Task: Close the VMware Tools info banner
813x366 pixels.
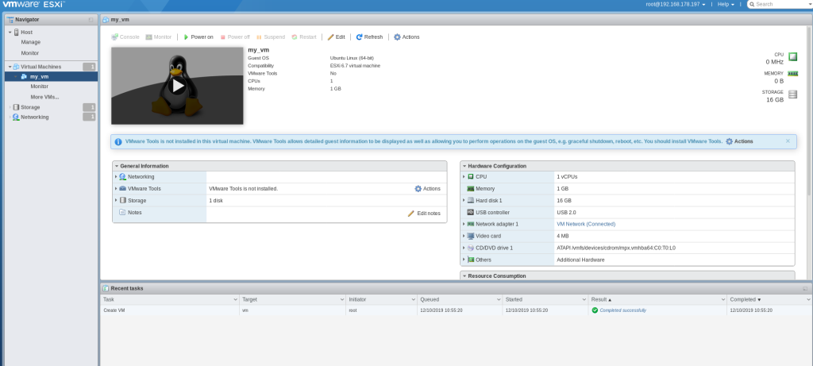Action: (x=788, y=141)
